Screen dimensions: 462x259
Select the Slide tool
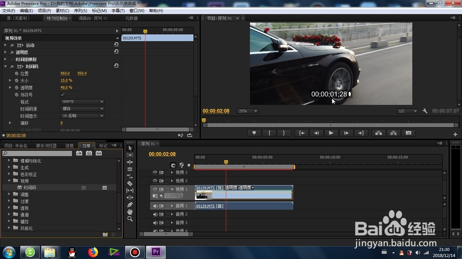[x=130, y=198]
